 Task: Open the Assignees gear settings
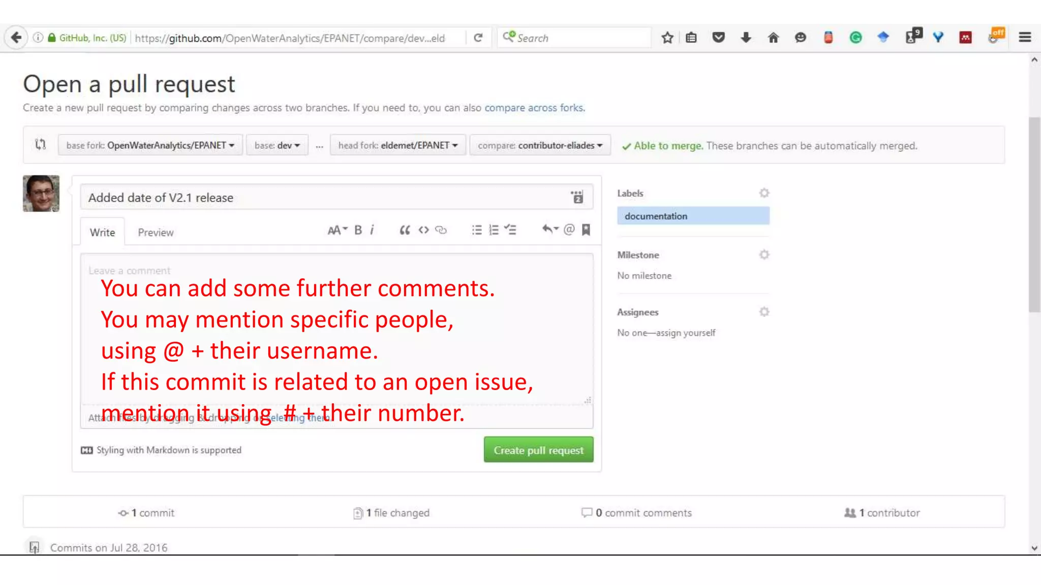[x=764, y=312]
